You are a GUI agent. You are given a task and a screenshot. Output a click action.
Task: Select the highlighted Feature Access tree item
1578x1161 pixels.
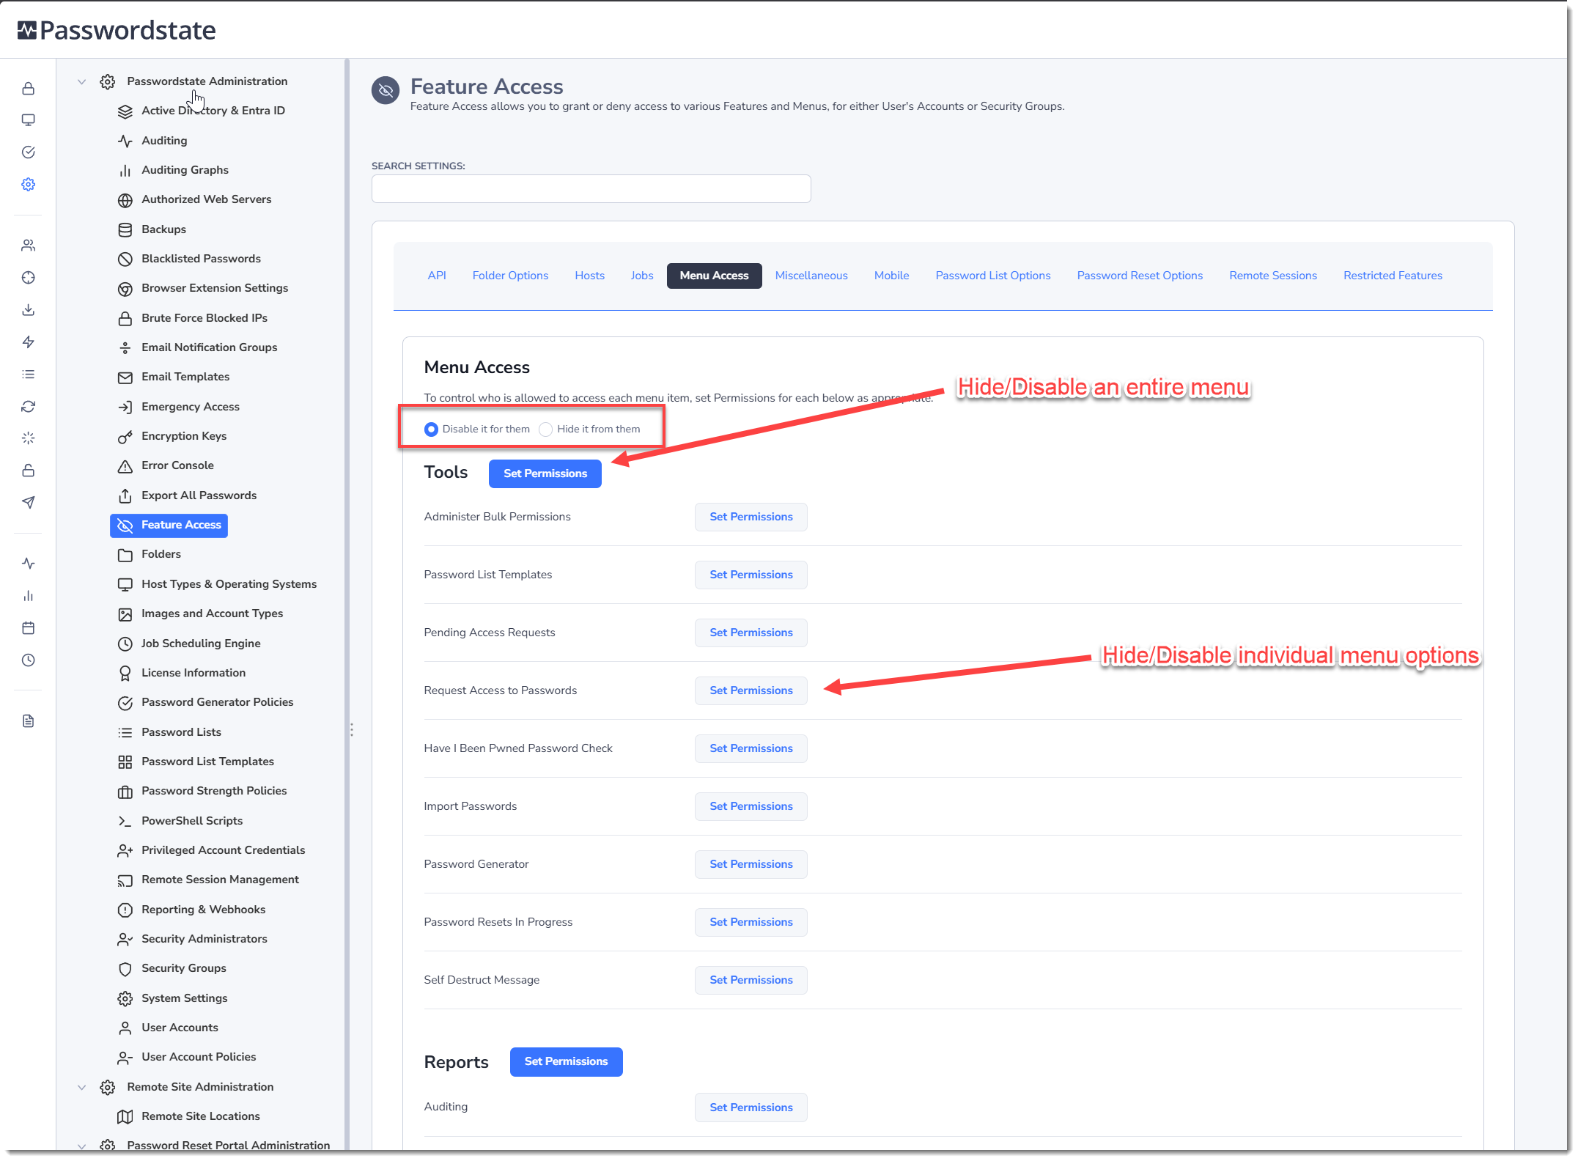pyautogui.click(x=169, y=526)
